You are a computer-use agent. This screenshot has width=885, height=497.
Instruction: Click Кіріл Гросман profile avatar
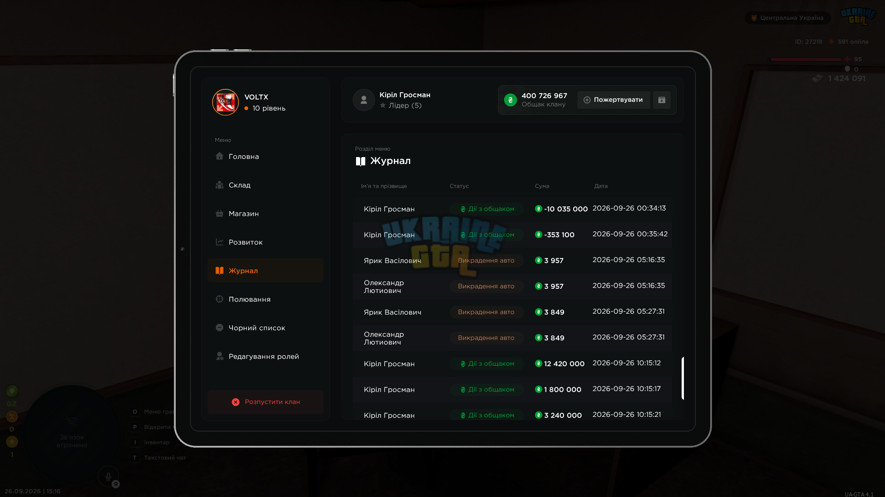coord(364,100)
